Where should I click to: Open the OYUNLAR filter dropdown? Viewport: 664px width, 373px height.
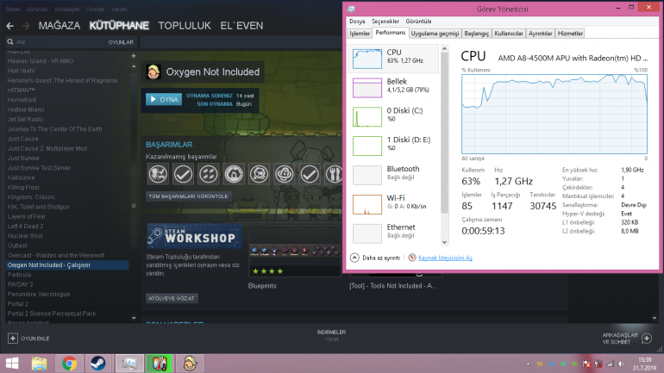[x=121, y=42]
